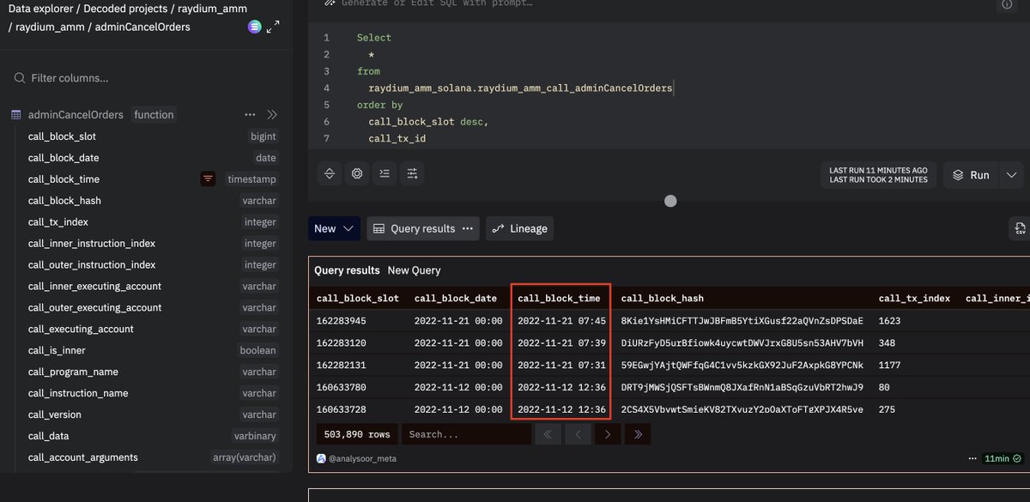1030x502 pixels.
Task: Click the call_block_time column header
Action: (559, 299)
